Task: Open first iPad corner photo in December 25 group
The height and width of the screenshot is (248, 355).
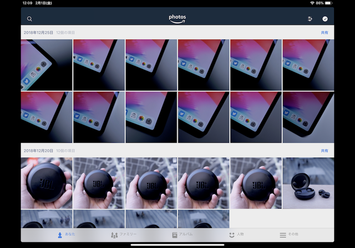Action: tap(47, 65)
